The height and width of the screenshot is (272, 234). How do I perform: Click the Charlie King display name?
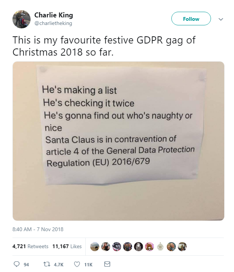point(54,15)
